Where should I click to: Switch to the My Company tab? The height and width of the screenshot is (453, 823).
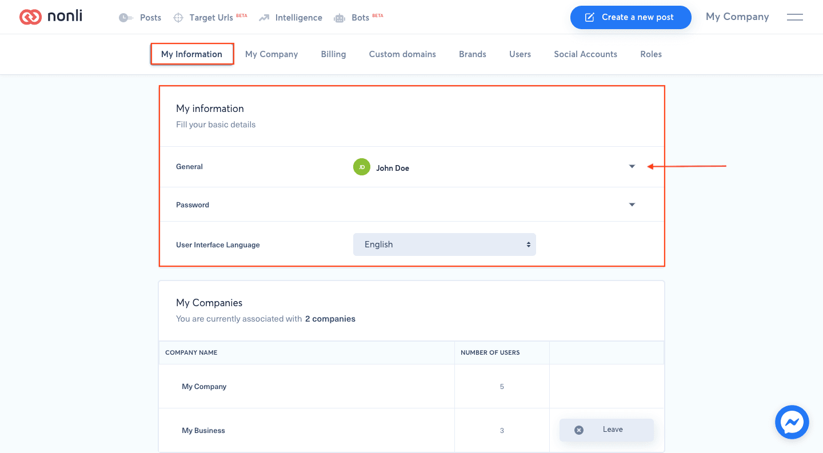pos(271,54)
